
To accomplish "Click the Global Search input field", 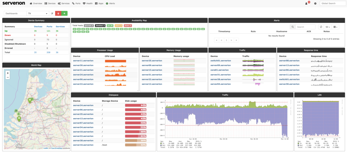I will coord(332,3).
